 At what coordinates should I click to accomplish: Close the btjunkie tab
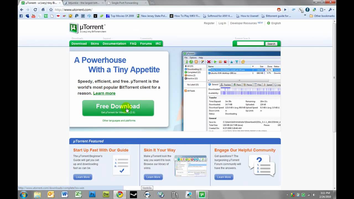coord(103,3)
